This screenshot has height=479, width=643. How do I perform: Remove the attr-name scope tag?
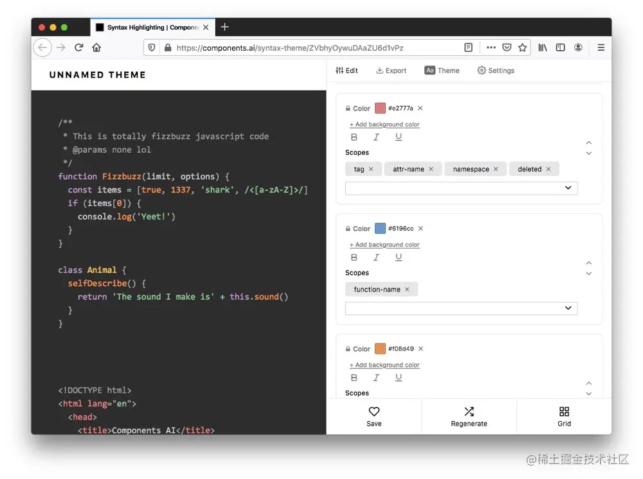click(x=431, y=170)
